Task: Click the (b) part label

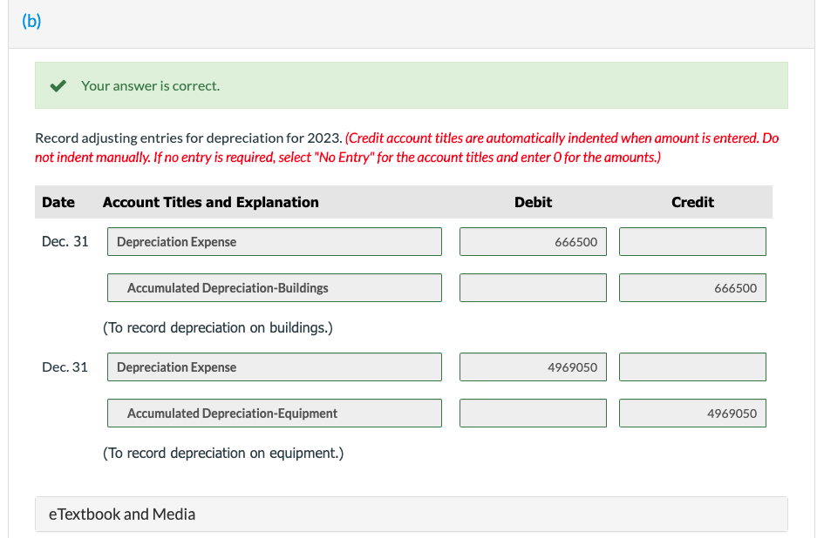Action: click(31, 21)
